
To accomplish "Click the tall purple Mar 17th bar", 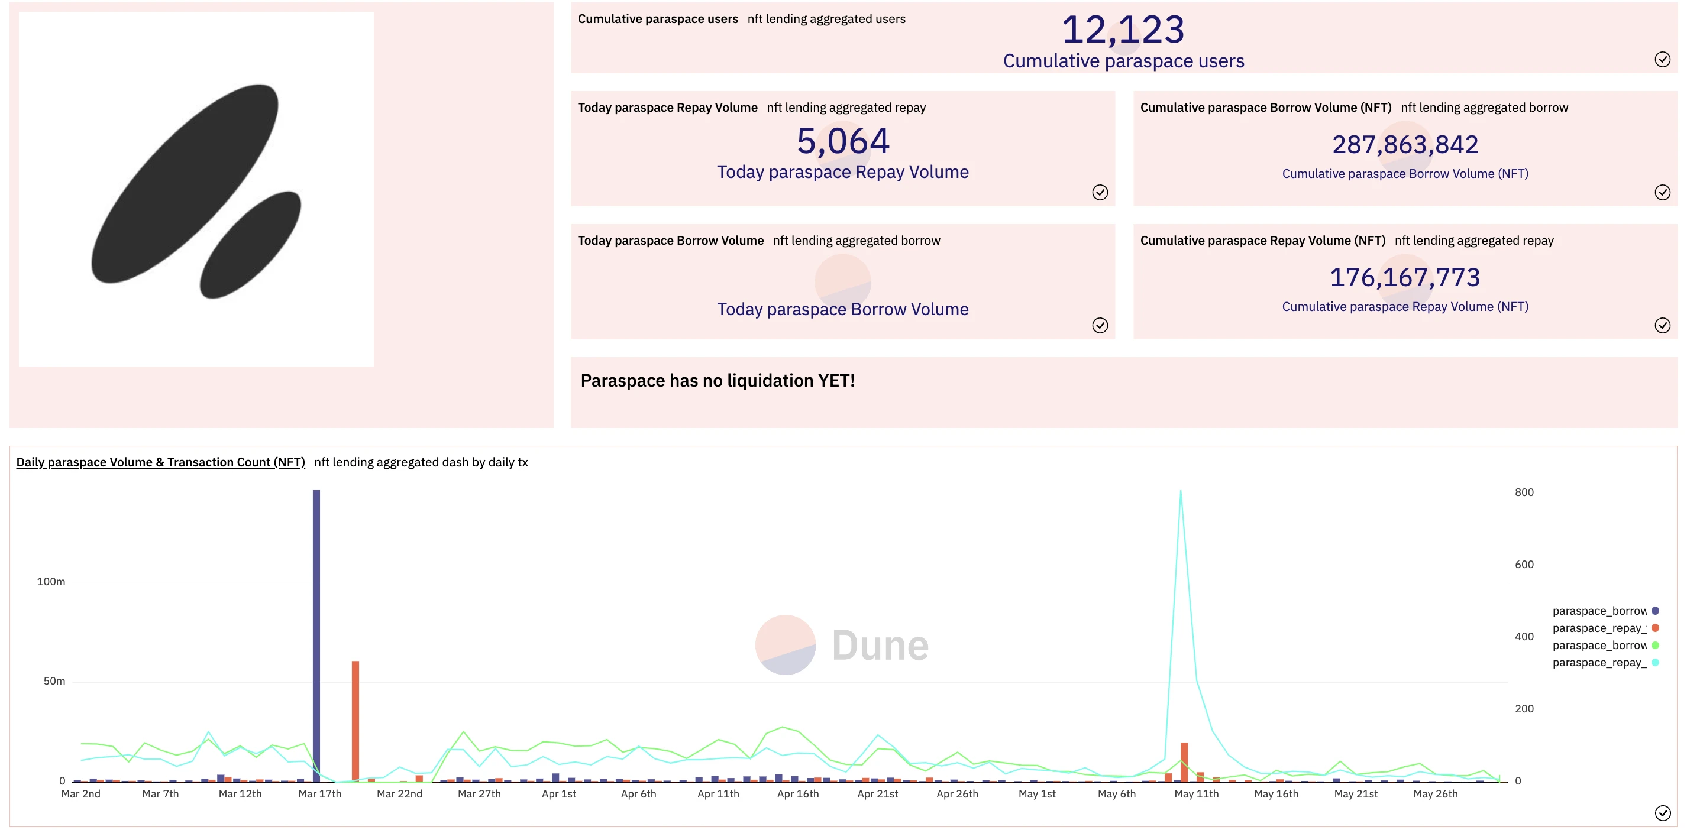I will (316, 635).
